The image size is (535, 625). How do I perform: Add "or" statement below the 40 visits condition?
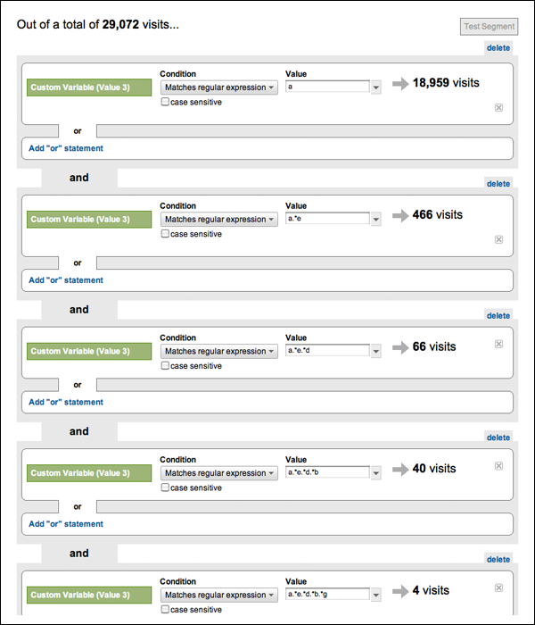[x=66, y=524]
